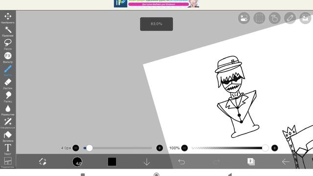This screenshot has width=313, height=176.
Task: Select the Eraser (Ластик) tool
Action: coord(8,84)
